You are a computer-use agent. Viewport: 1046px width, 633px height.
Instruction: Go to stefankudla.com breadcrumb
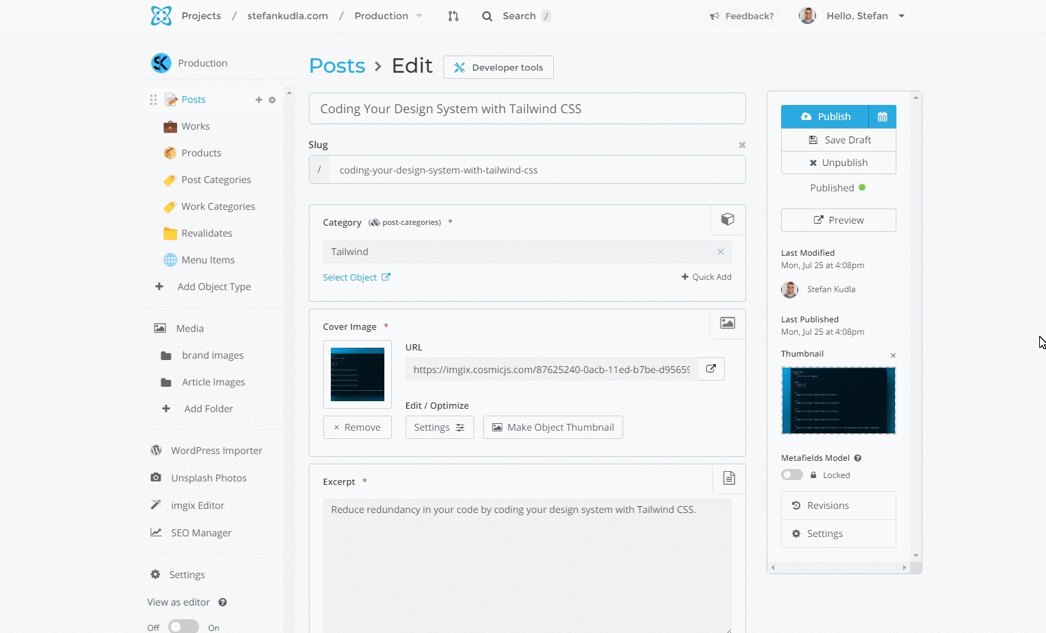[x=288, y=16]
